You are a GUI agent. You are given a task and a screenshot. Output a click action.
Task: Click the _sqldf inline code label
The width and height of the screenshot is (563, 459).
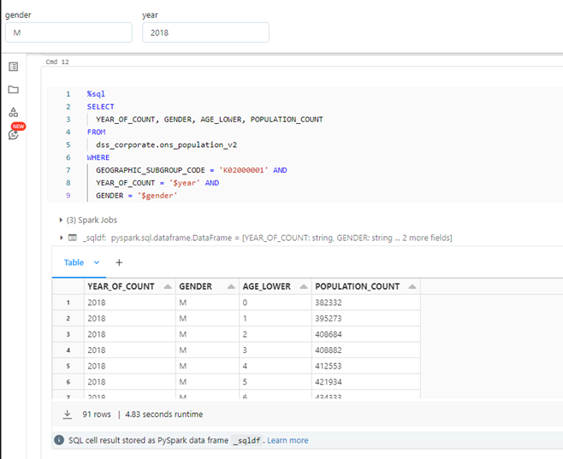coord(248,440)
